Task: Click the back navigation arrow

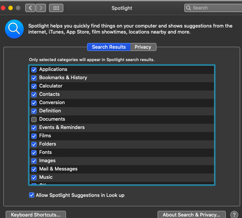Action: point(31,8)
